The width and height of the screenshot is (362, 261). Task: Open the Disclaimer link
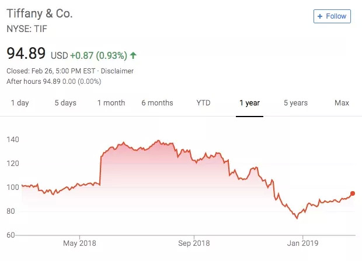116,71
